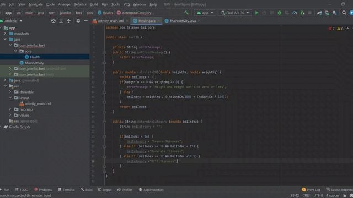Viewport: 353px width, 198px height.
Task: Open the Profile app gauge icon
Action: (x=295, y=13)
